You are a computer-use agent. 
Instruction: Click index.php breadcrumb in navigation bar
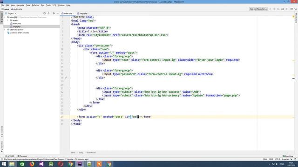(x=17, y=9)
